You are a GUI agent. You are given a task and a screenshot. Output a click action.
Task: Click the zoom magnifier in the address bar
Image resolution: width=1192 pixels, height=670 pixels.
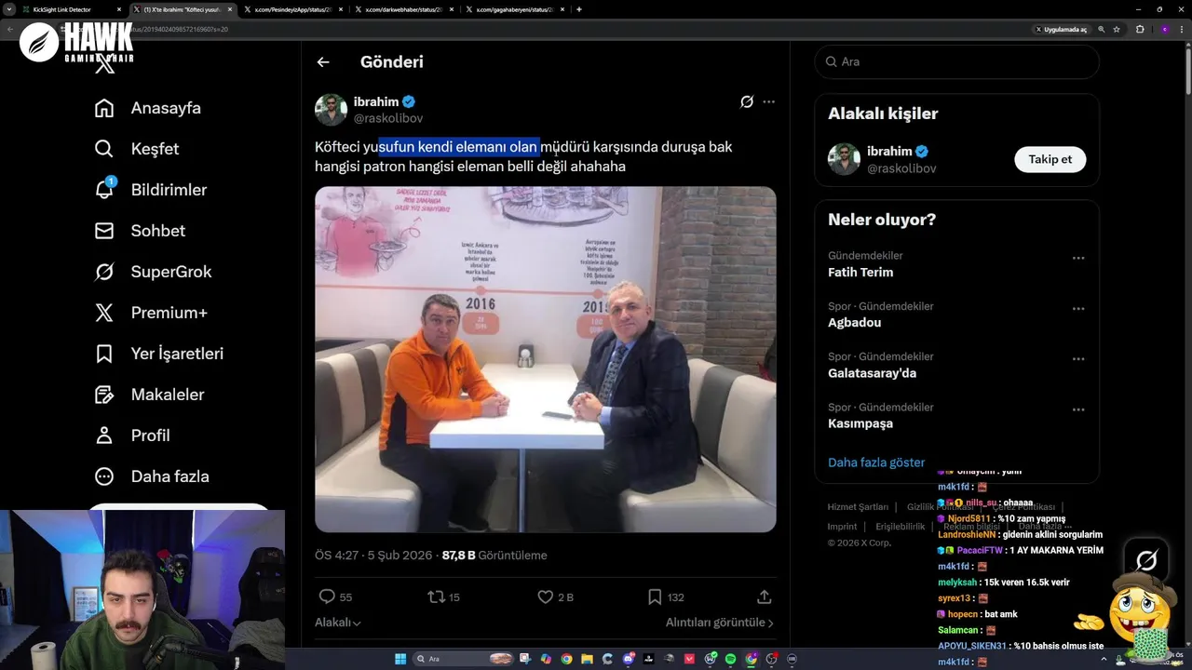1102,30
